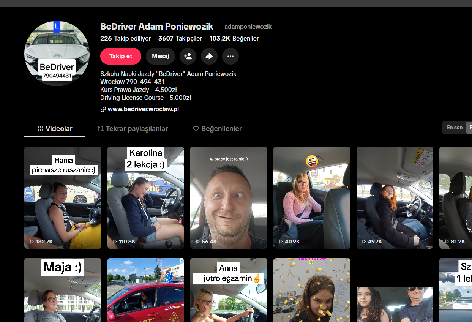The height and width of the screenshot is (322, 472).
Task: Open the red training car video
Action: click(x=146, y=290)
